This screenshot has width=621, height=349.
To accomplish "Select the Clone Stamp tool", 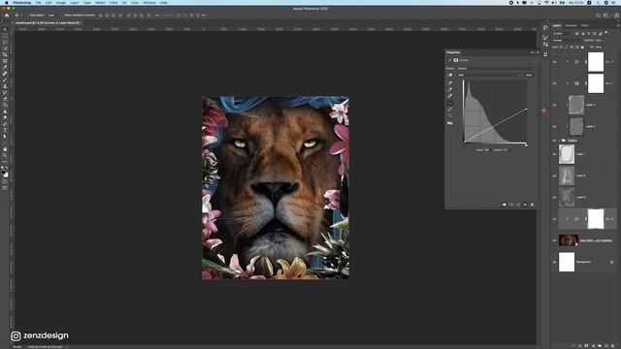I will pos(5,86).
